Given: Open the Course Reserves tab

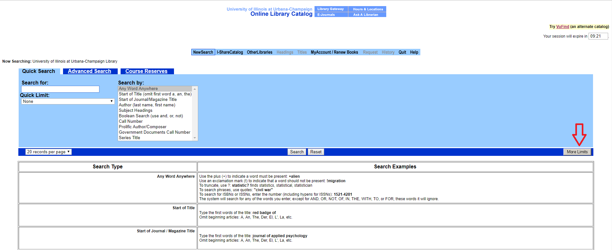Looking at the screenshot, I should (146, 71).
